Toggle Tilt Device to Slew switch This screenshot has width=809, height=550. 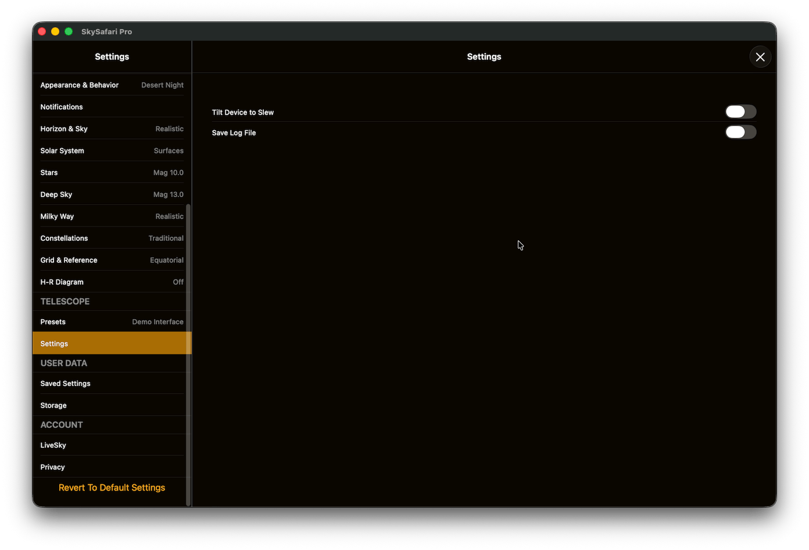(x=740, y=112)
